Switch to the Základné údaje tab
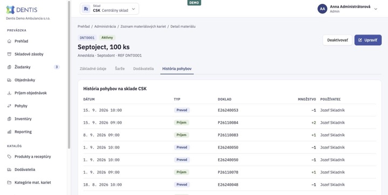 tap(93, 69)
